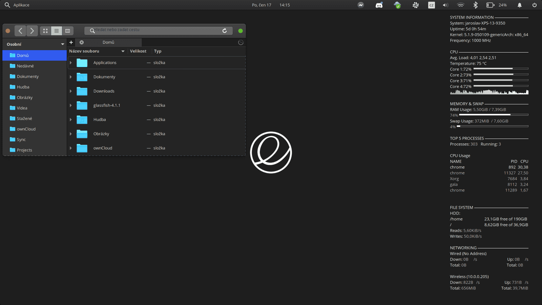Select the Applications folder icon
This screenshot has height=305, width=542.
click(x=82, y=63)
